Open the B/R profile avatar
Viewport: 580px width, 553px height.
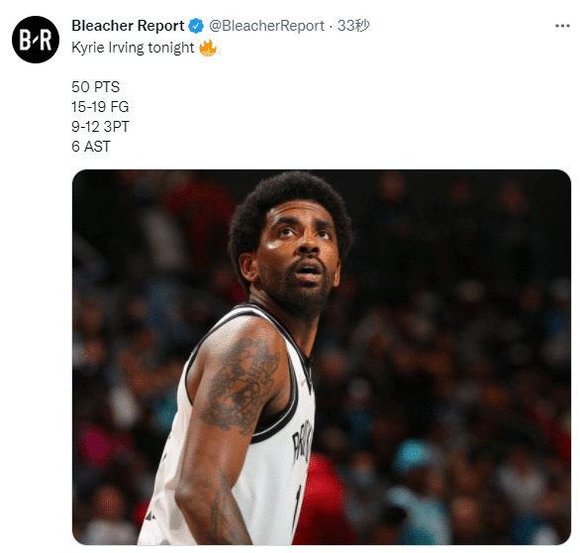[x=36, y=40]
